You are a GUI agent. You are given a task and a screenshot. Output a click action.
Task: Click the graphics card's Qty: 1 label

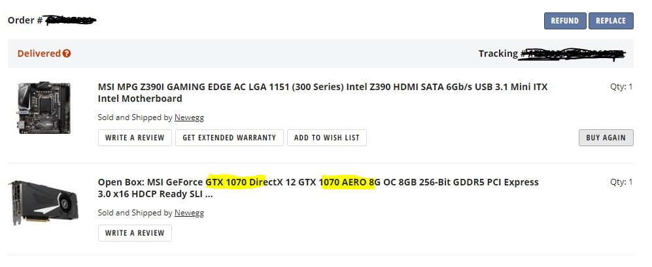point(621,182)
